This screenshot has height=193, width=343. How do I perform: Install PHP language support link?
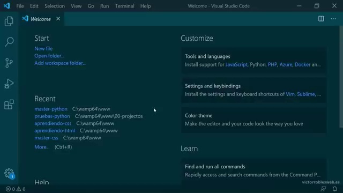(272, 64)
